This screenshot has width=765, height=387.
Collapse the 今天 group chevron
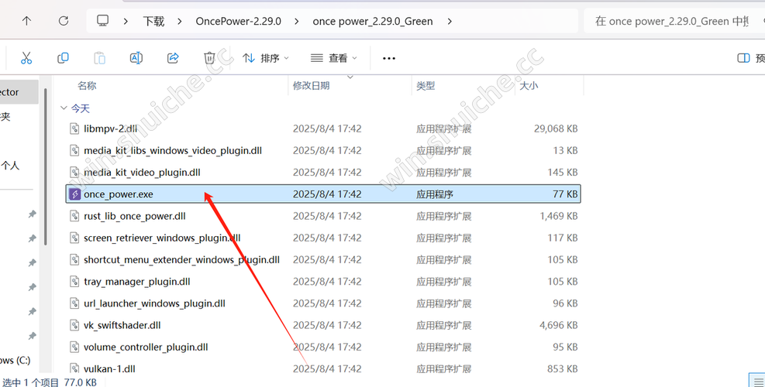[x=64, y=108]
